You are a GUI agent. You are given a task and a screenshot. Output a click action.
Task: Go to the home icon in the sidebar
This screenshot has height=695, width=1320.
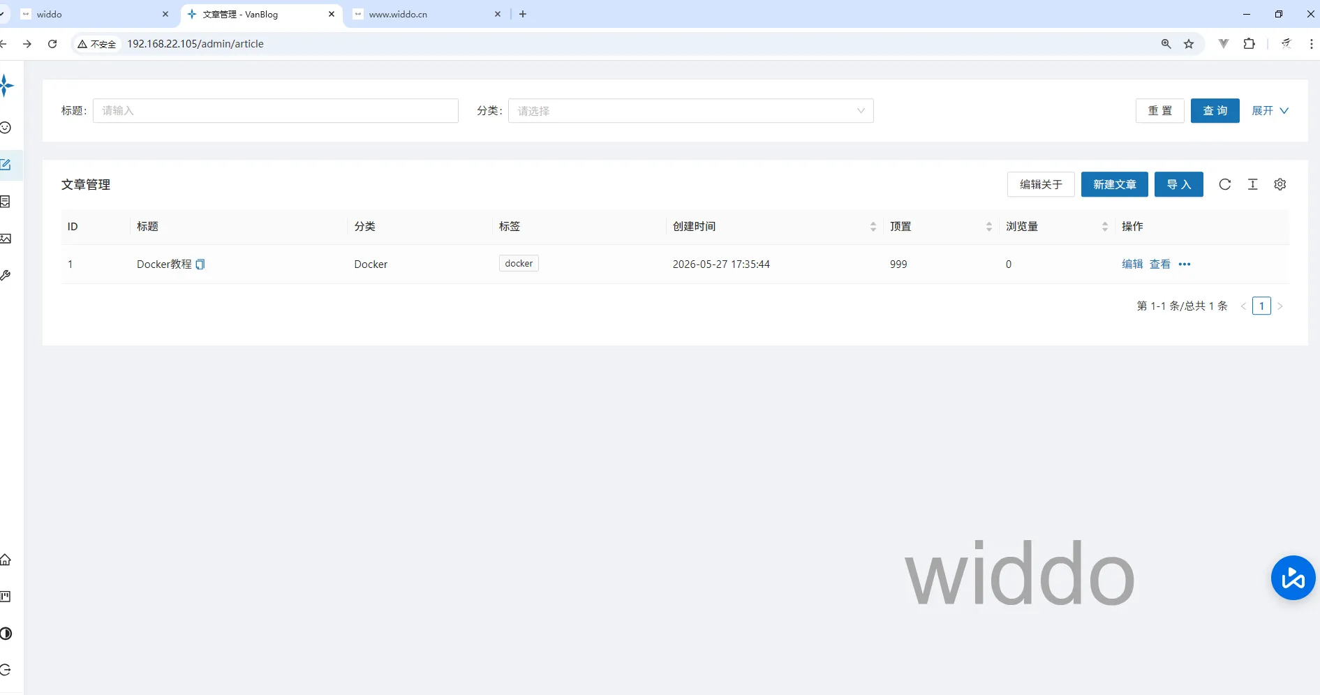tap(6, 560)
